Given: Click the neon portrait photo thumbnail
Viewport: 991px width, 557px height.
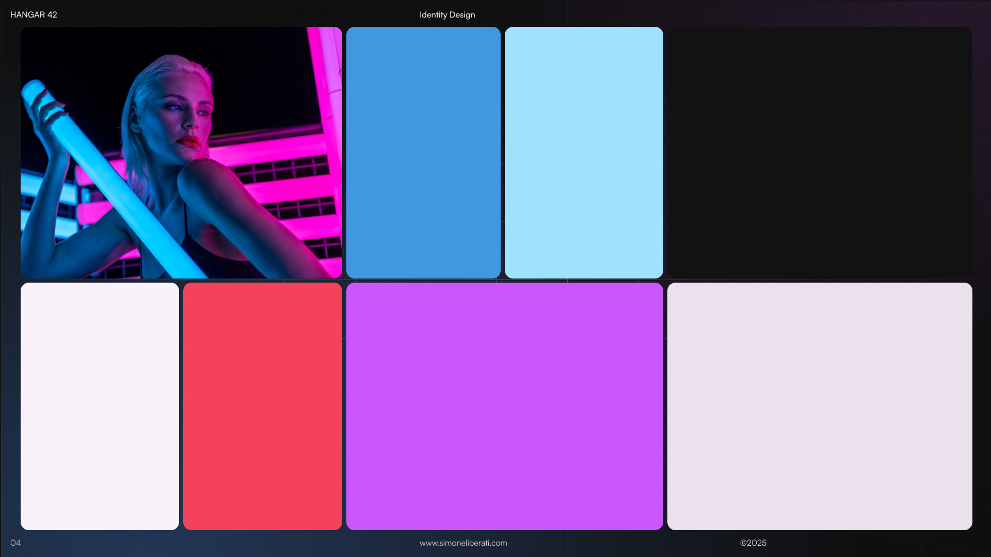Looking at the screenshot, I should pos(181,153).
